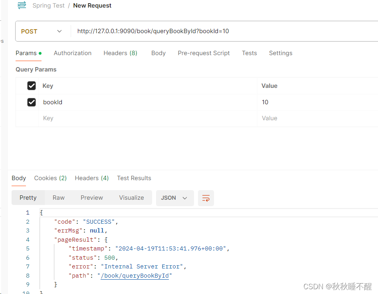The image size is (378, 294).
Task: Toggle the select-all params checkbox
Action: click(32, 85)
